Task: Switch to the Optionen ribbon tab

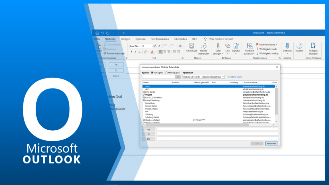Action: pos(140,39)
